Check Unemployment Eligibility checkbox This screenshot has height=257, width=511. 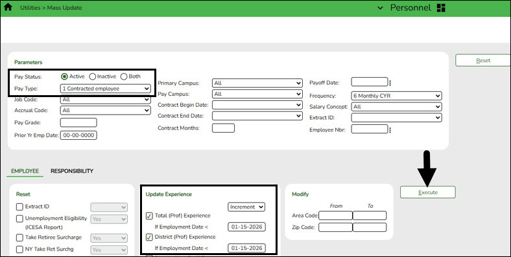(19, 219)
